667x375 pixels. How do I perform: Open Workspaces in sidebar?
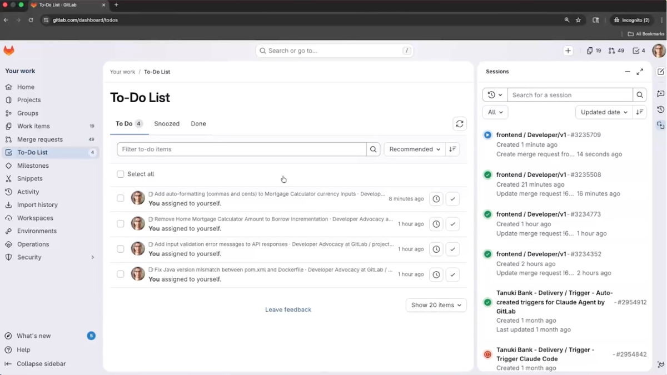click(x=50, y=218)
